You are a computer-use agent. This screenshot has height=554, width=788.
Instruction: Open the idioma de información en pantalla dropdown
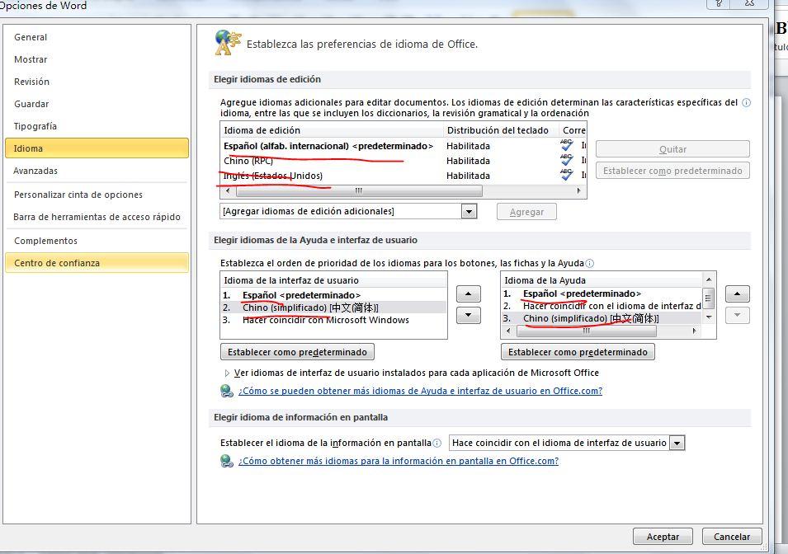(677, 443)
